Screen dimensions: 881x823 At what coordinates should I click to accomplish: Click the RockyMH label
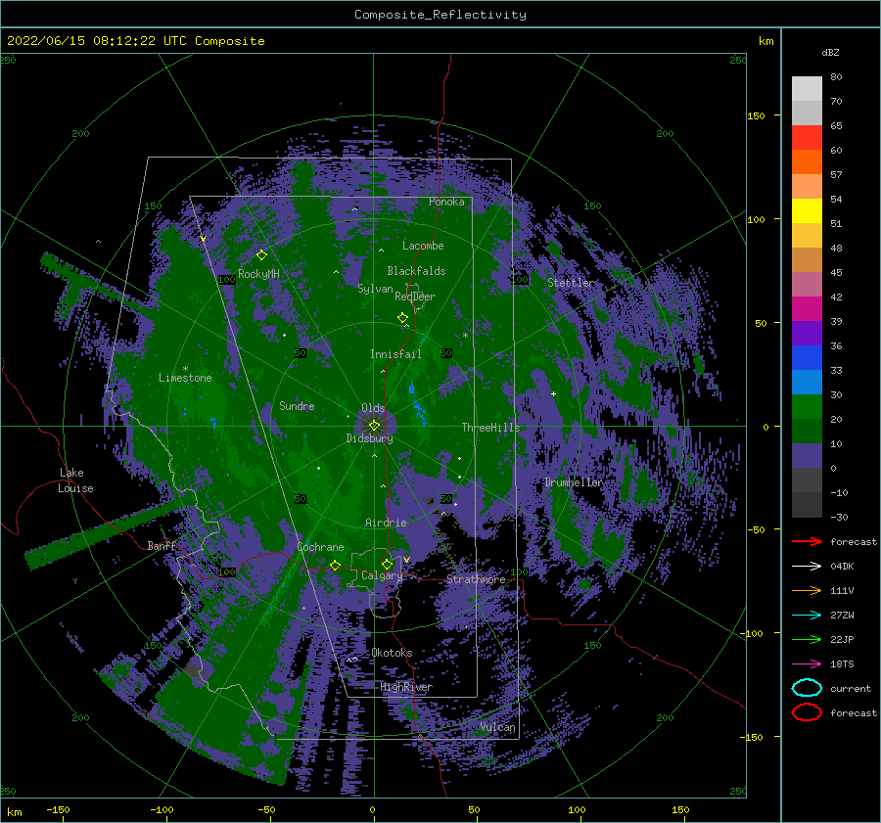tap(258, 274)
